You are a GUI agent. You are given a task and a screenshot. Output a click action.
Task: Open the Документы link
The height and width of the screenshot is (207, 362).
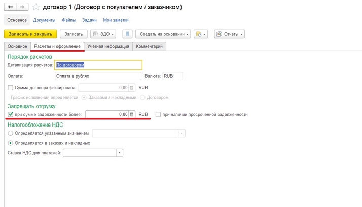click(x=45, y=20)
